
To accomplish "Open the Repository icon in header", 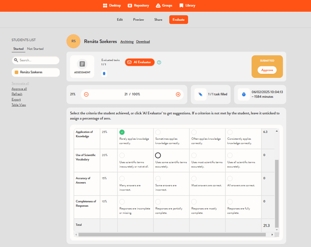I will point(130,5).
